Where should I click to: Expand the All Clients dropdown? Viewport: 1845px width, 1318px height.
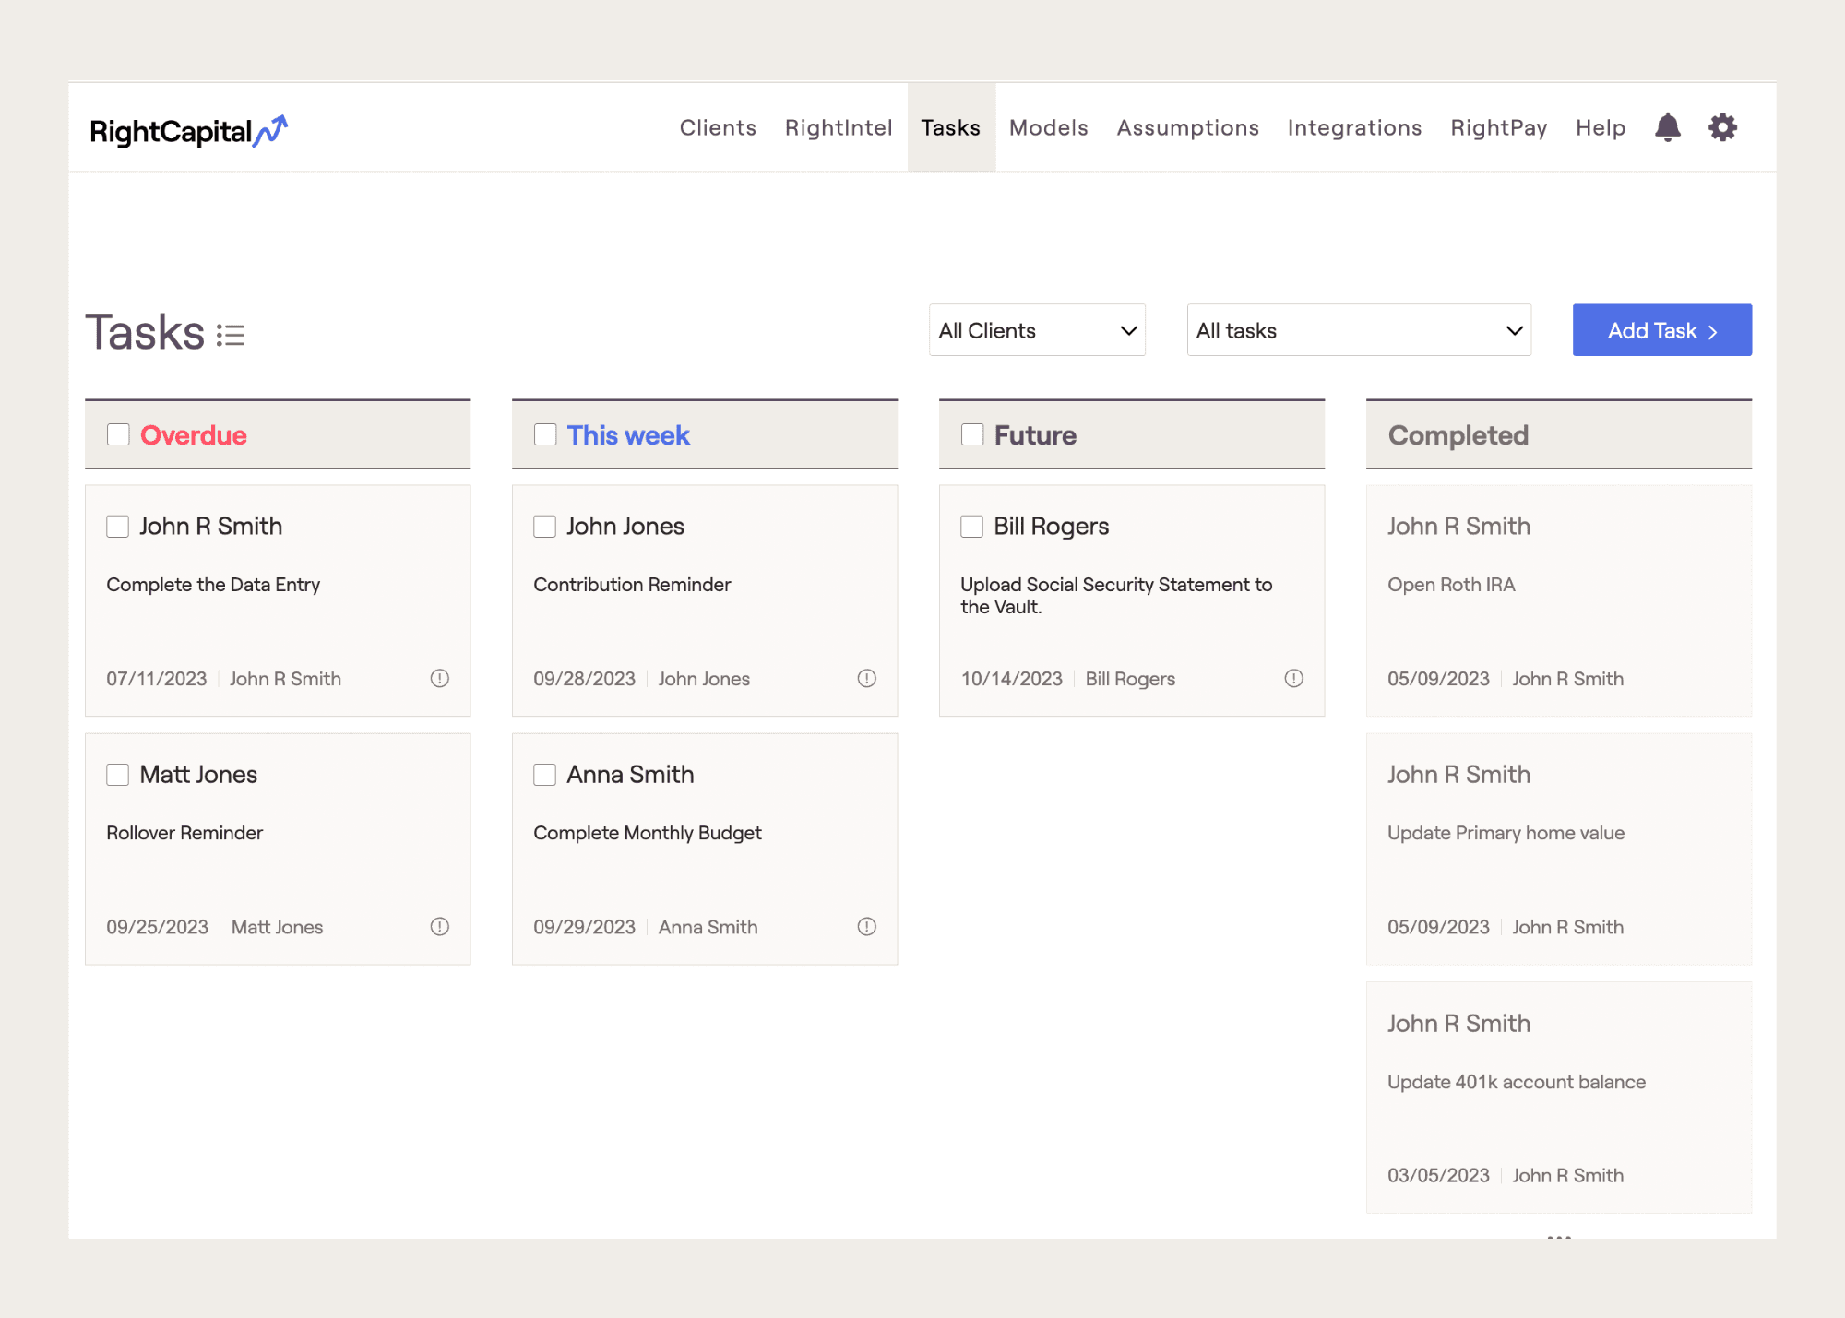[1037, 330]
